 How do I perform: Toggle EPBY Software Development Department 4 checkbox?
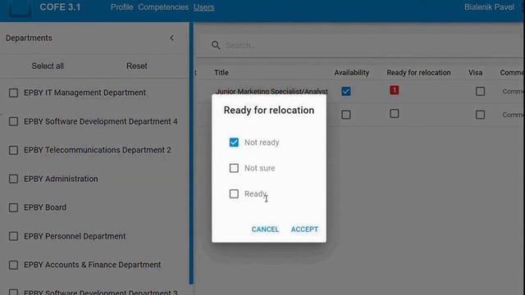(13, 121)
